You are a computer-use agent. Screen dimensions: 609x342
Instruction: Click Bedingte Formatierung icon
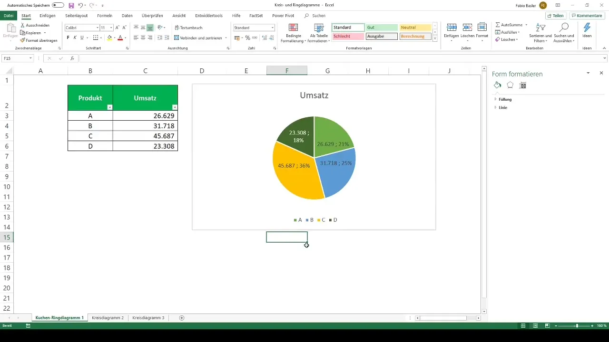coord(294,28)
